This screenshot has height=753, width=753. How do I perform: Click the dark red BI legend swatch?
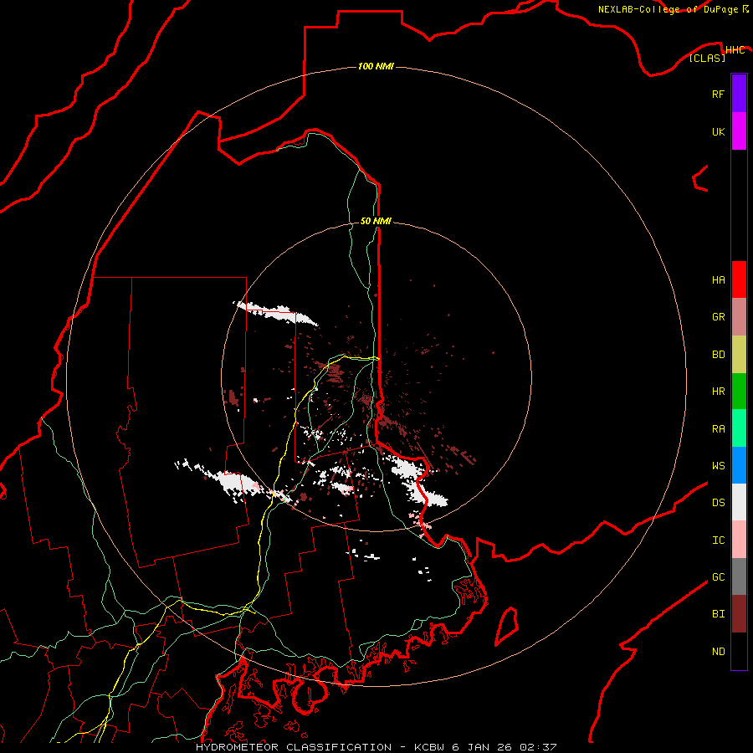(x=739, y=614)
